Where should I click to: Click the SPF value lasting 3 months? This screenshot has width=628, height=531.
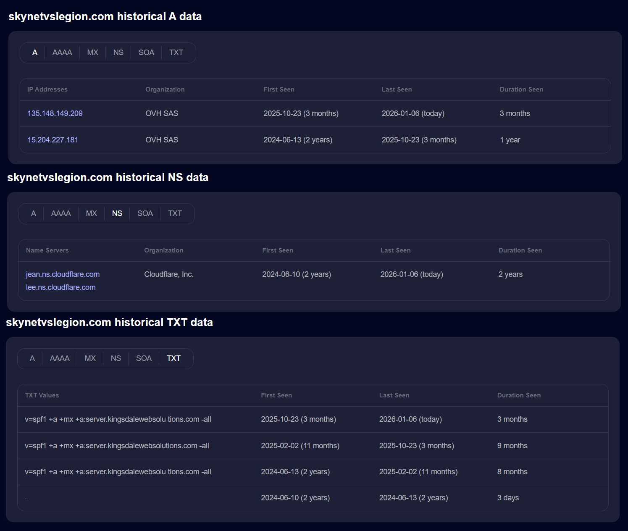118,419
